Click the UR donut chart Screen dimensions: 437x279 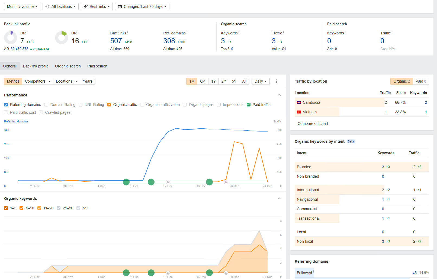[62, 38]
